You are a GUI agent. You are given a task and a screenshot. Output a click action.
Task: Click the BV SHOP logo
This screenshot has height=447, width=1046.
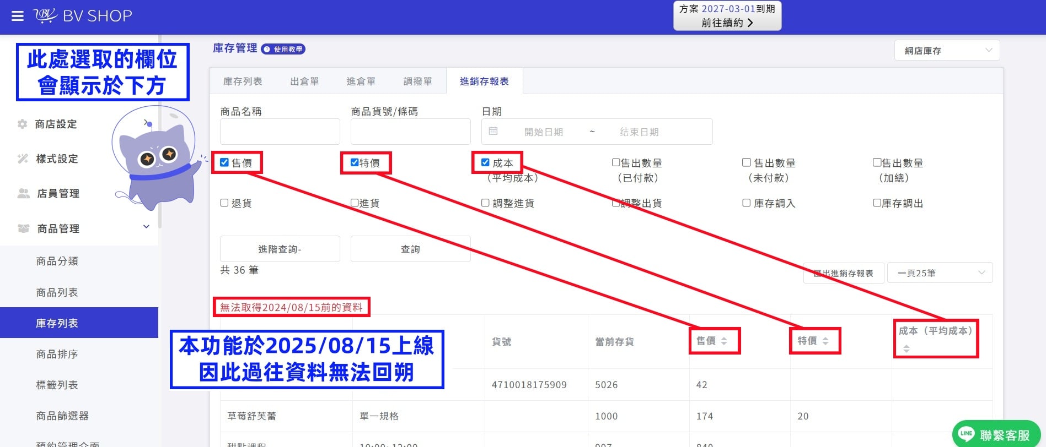[83, 16]
